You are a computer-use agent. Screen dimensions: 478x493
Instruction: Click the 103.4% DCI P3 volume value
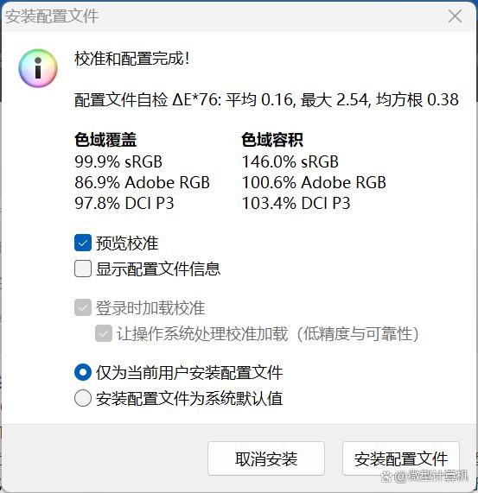(296, 203)
